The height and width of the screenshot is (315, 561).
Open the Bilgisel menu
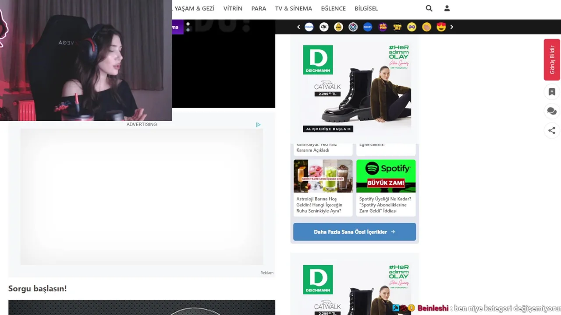(x=366, y=8)
